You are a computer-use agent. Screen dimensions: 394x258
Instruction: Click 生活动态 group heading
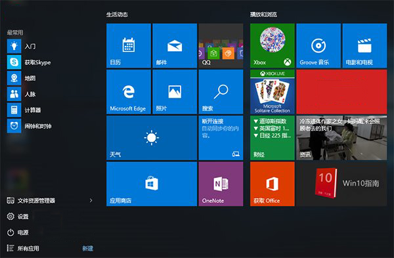[x=117, y=14]
